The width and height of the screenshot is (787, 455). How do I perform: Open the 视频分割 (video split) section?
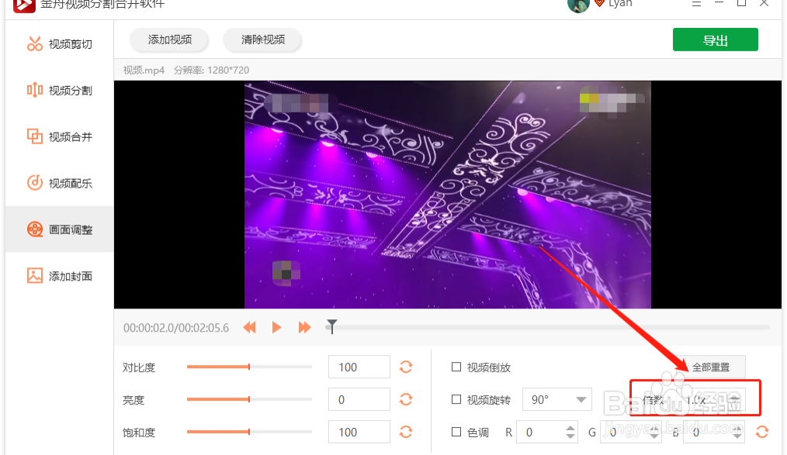[59, 90]
